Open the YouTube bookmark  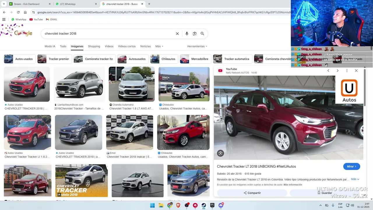coord(36,20)
